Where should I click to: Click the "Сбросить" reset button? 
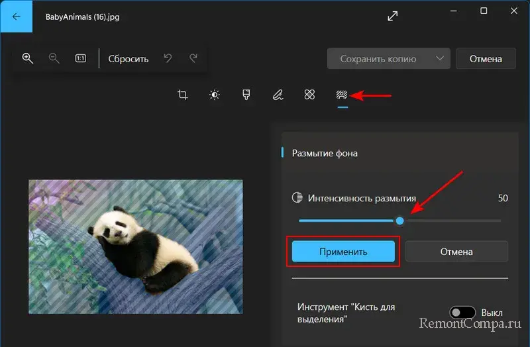[129, 58]
